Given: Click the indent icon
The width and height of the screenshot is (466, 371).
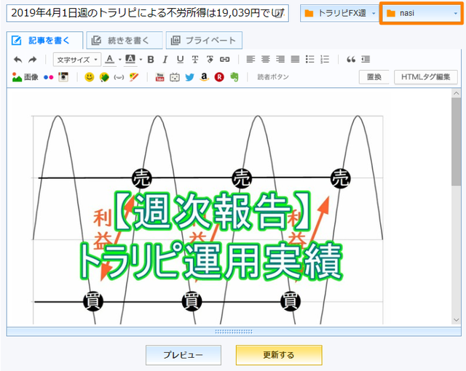Looking at the screenshot, I should pos(366,60).
